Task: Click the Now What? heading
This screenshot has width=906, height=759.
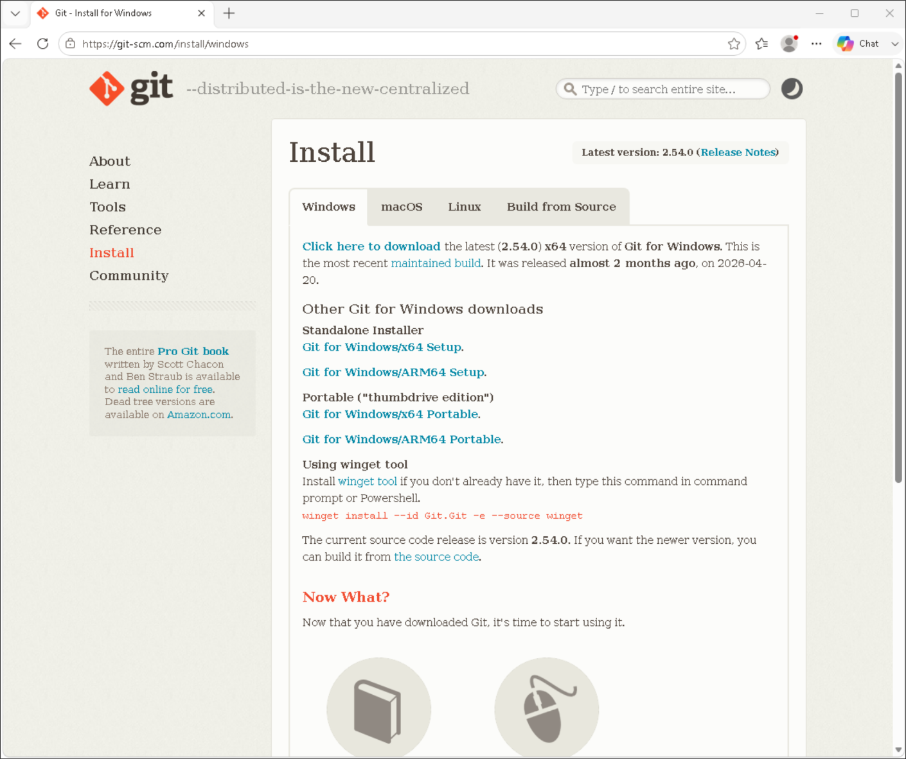Action: (x=346, y=597)
